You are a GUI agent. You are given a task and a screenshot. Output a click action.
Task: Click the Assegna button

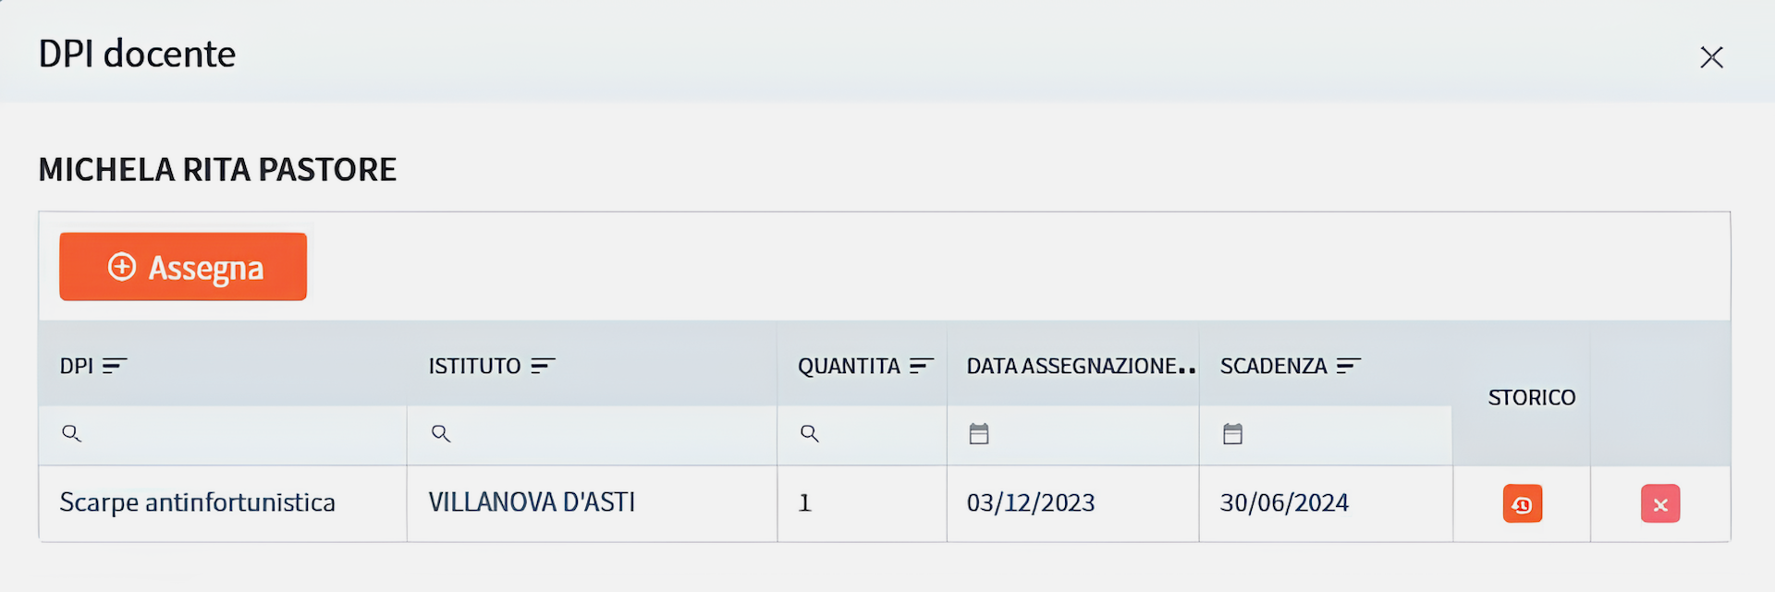coord(183,267)
